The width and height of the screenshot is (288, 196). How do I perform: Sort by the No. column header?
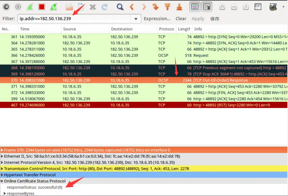point(9,29)
